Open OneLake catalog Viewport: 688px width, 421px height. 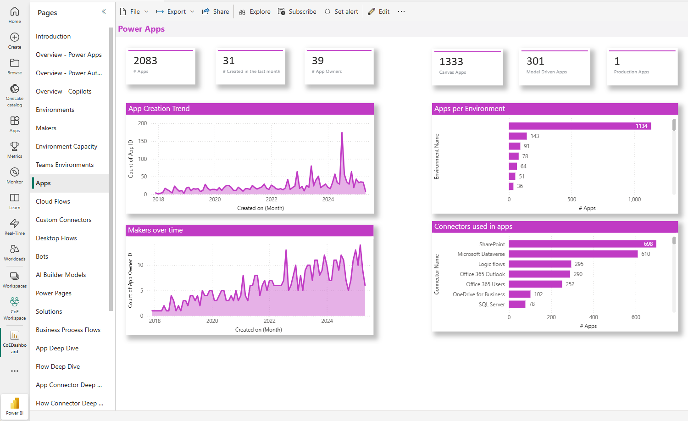pyautogui.click(x=15, y=95)
